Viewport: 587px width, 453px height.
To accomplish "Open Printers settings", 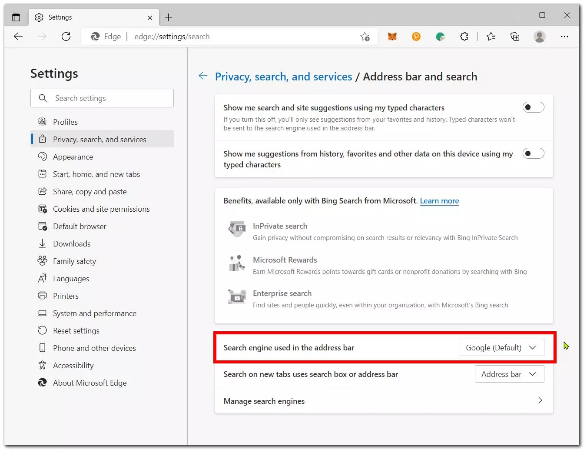I will point(102,296).
